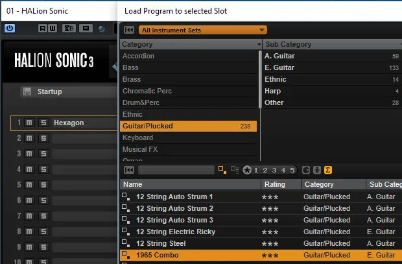Screen dimensions: 402x264
Task: Open the preset management list icon
Action: (86, 29)
